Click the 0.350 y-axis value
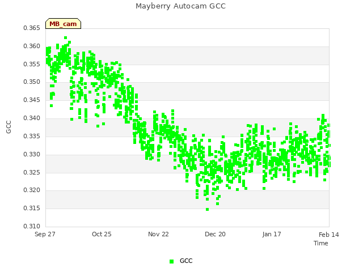The width and height of the screenshot is (363, 272). coord(32,82)
